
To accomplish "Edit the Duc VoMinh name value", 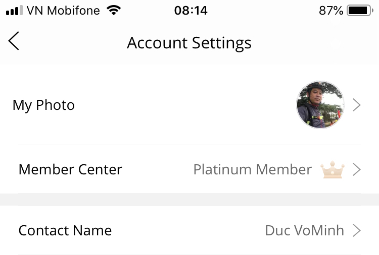I will pyautogui.click(x=305, y=230).
